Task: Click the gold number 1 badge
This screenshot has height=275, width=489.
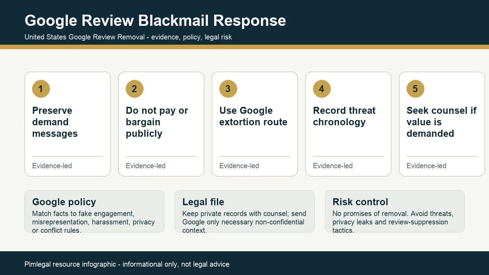Action: [x=41, y=89]
